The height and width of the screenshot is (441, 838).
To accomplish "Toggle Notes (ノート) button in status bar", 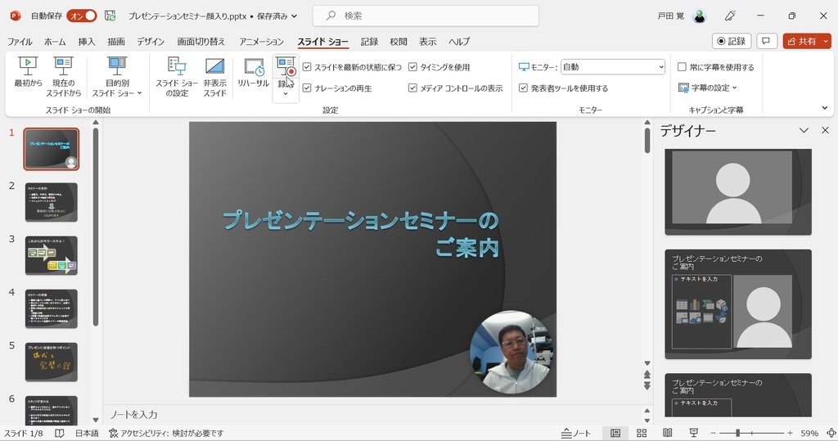I will [576, 433].
